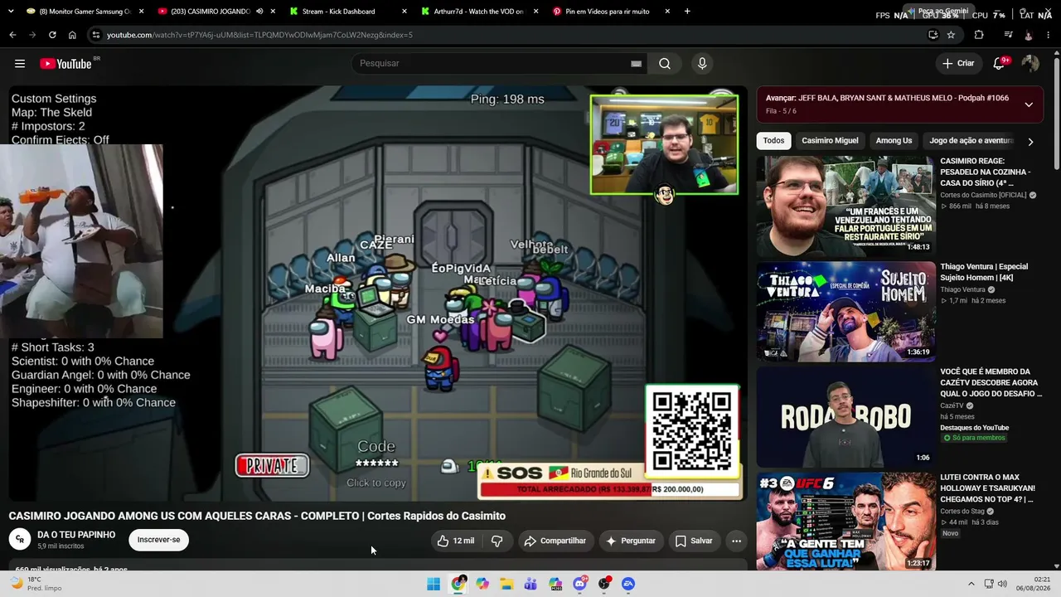Open OBS Studio from the taskbar
The height and width of the screenshot is (597, 1061).
click(x=604, y=584)
